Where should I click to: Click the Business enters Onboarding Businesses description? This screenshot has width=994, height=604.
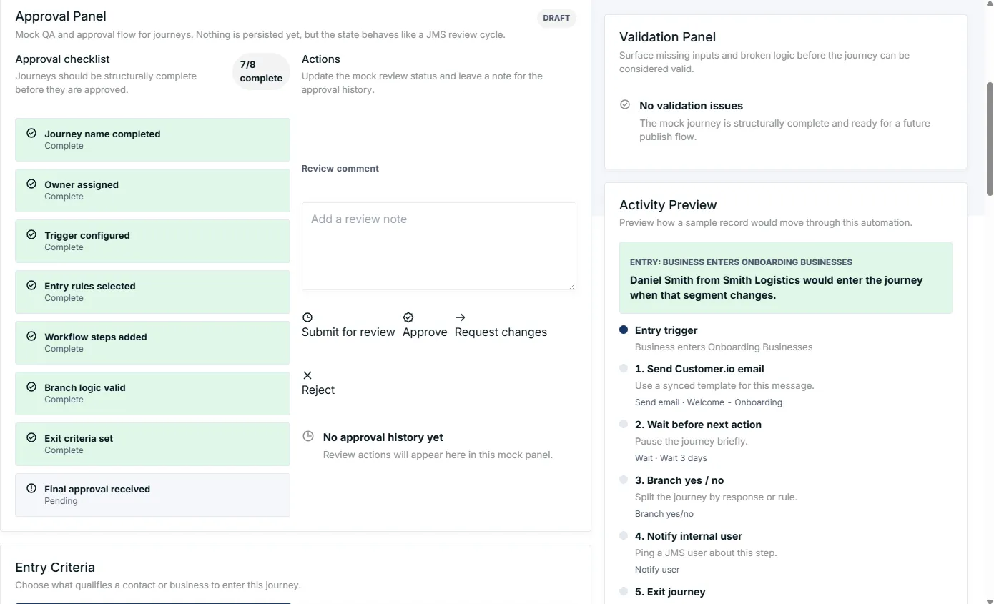[x=724, y=347]
